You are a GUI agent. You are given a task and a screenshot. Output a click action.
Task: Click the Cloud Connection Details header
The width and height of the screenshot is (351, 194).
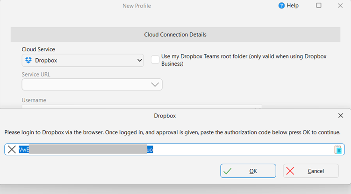click(x=176, y=35)
